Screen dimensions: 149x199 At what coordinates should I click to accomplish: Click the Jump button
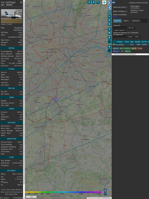[130, 37]
